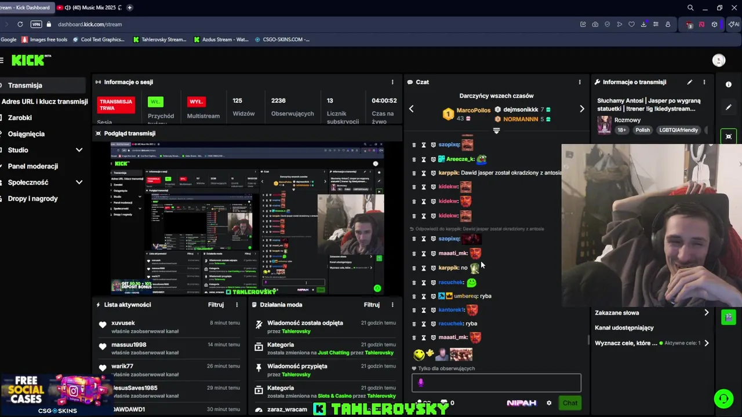This screenshot has height=417, width=742.
Task: Open the Czat panel three-dot menu
Action: (x=579, y=82)
